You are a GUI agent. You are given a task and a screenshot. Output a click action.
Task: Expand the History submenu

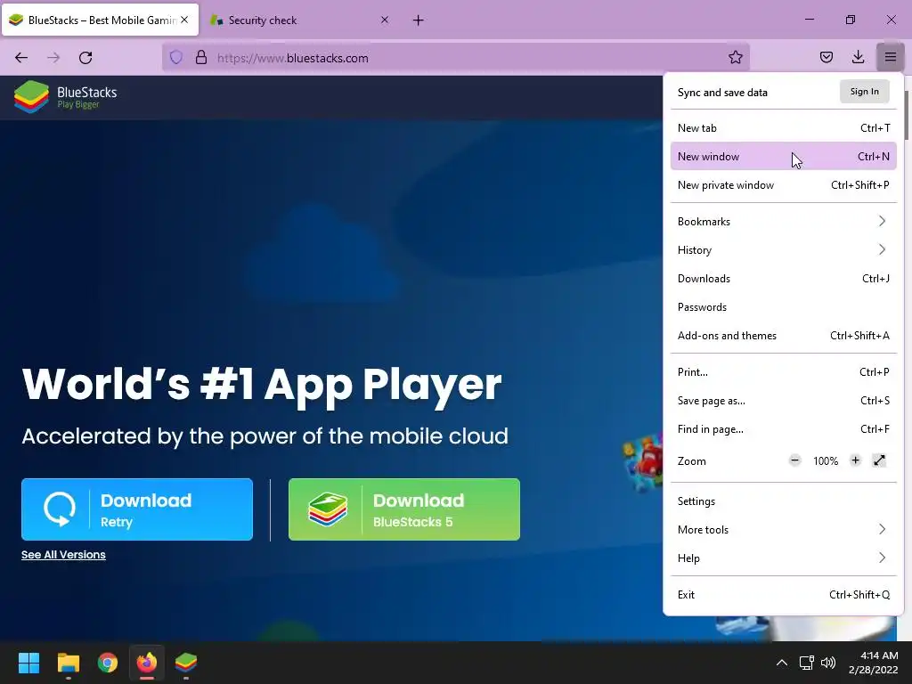[x=784, y=250]
